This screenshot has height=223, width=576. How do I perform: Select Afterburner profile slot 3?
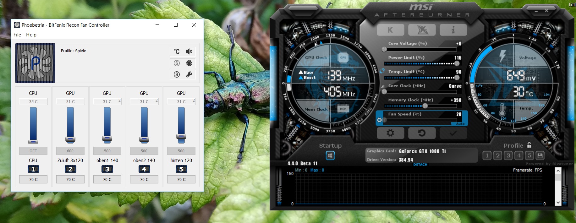tap(508, 155)
